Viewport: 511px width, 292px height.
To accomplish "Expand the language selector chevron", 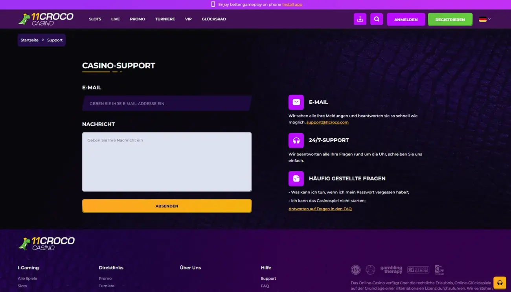I will [x=489, y=19].
